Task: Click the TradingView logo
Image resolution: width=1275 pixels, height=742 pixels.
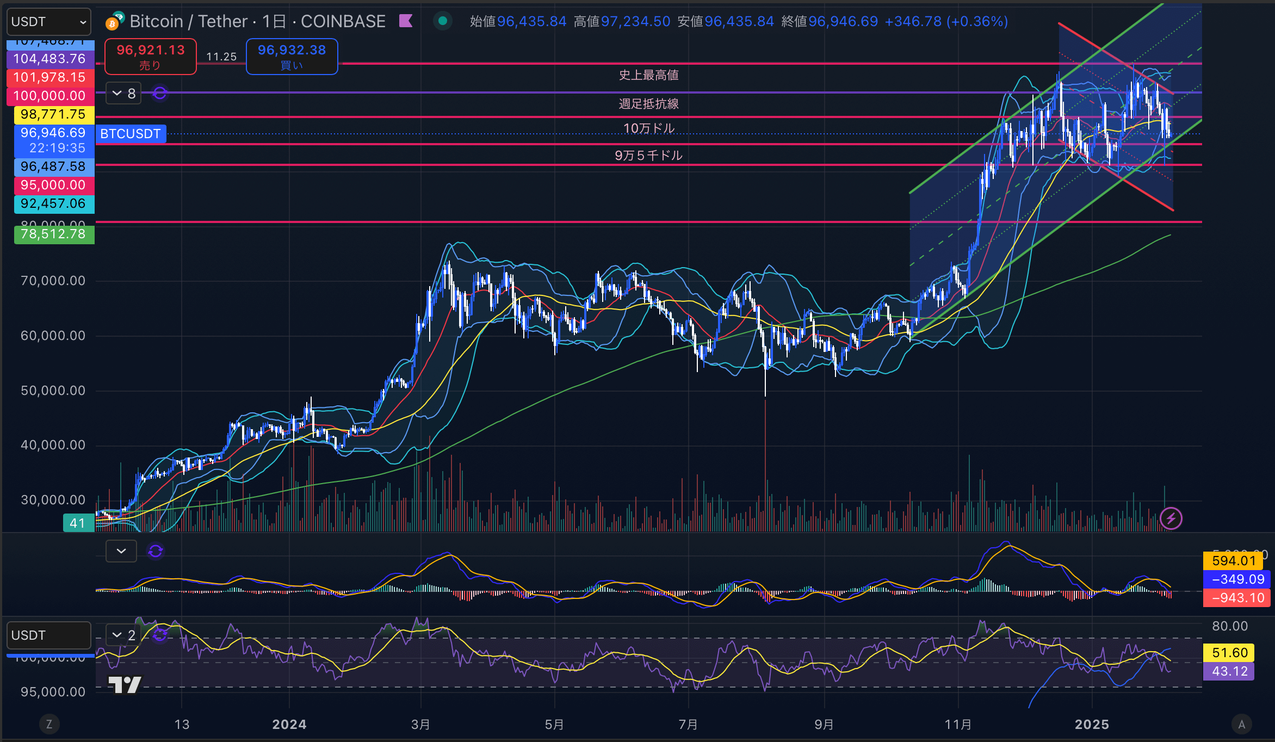Action: [x=125, y=684]
